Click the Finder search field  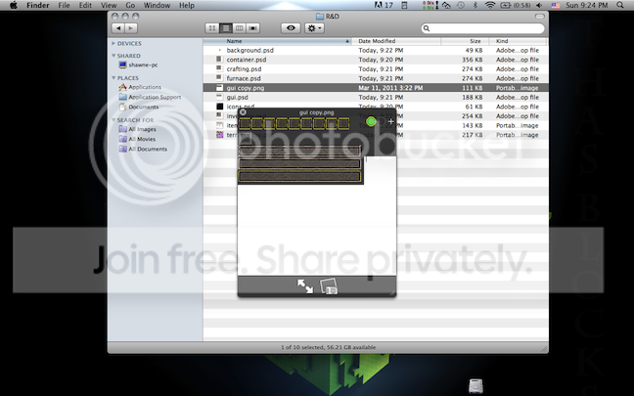click(x=484, y=28)
